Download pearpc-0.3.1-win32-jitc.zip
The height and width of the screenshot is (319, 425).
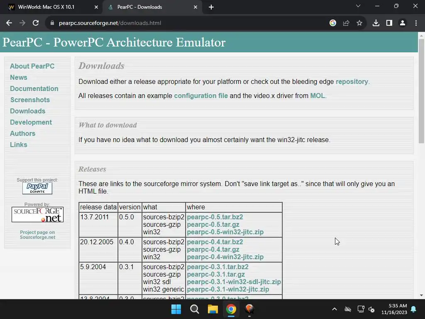pos(228,290)
